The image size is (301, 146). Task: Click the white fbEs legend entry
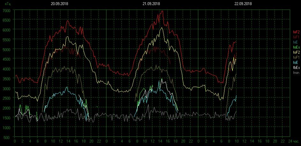point(296,68)
